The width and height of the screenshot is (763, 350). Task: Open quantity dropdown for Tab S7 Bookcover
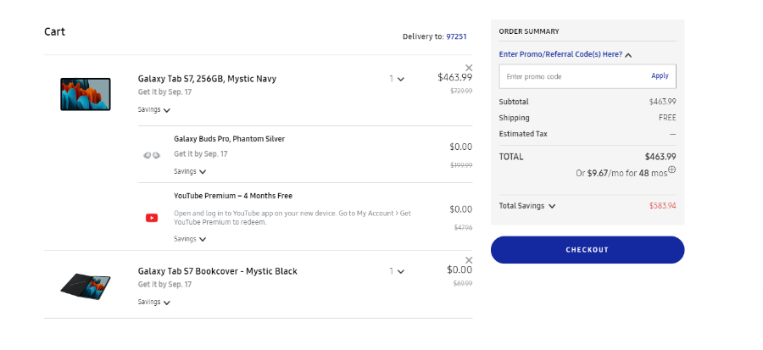[397, 271]
